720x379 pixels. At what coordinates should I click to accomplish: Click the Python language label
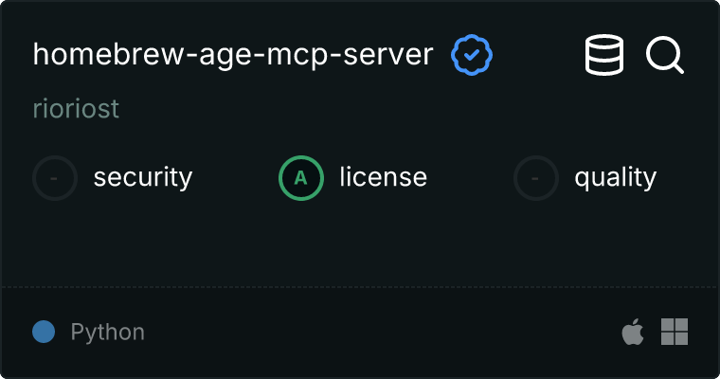coord(108,333)
